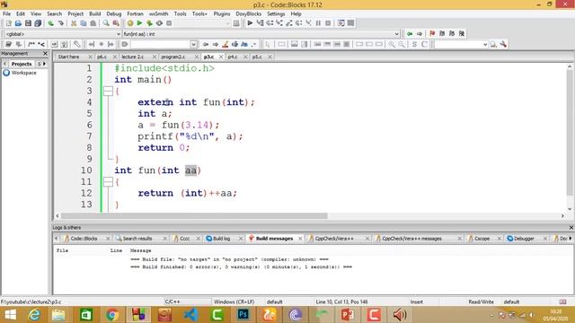575x323 pixels.
Task: Select the Projects tab in Management
Action: (x=22, y=64)
